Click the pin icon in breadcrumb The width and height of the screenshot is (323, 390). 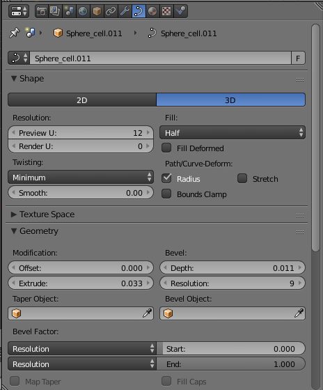[14, 33]
